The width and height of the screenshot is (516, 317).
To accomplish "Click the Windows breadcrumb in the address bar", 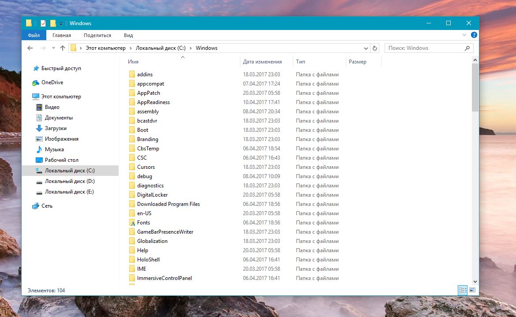I will point(206,48).
